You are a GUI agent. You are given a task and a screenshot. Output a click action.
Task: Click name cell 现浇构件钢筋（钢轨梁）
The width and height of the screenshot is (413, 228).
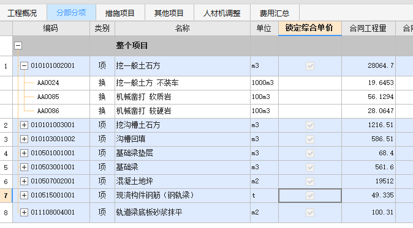[x=182, y=196]
